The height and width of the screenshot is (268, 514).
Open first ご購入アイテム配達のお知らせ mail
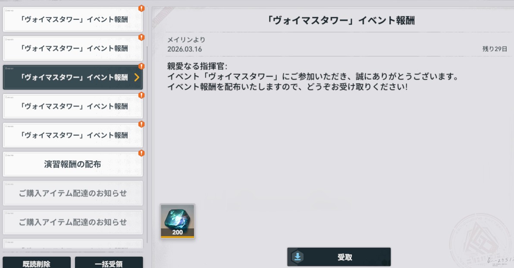pyautogui.click(x=73, y=193)
